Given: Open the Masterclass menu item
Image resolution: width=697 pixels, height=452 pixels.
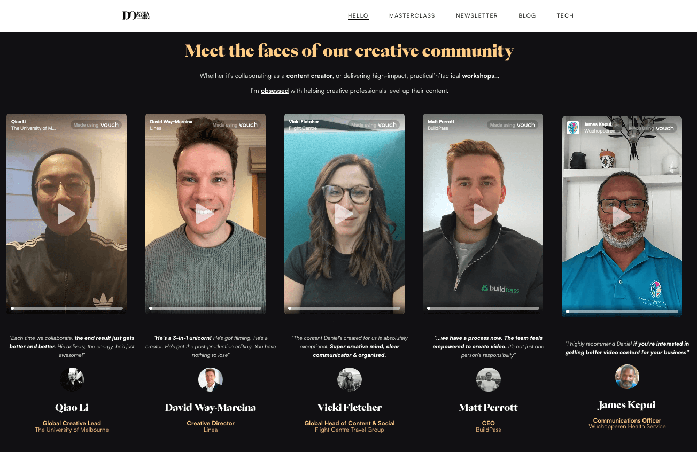Looking at the screenshot, I should point(412,15).
